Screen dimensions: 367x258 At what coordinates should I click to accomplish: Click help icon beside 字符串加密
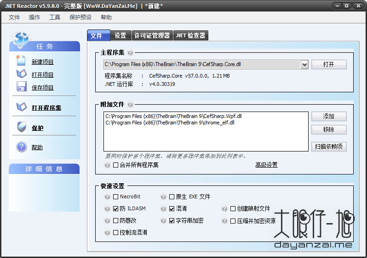pyautogui.click(x=163, y=220)
